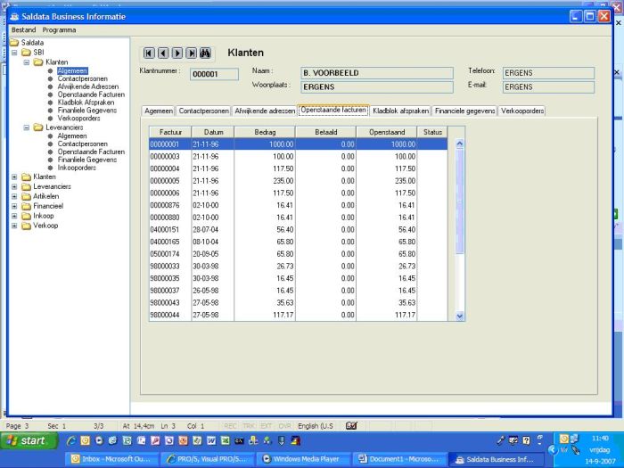Click the invoice list scroll-down arrow

tap(460, 316)
